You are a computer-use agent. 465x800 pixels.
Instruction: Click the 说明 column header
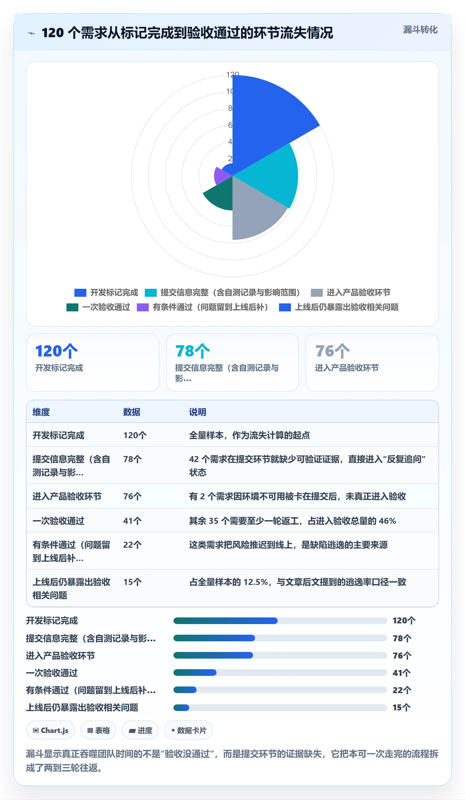[x=198, y=412]
